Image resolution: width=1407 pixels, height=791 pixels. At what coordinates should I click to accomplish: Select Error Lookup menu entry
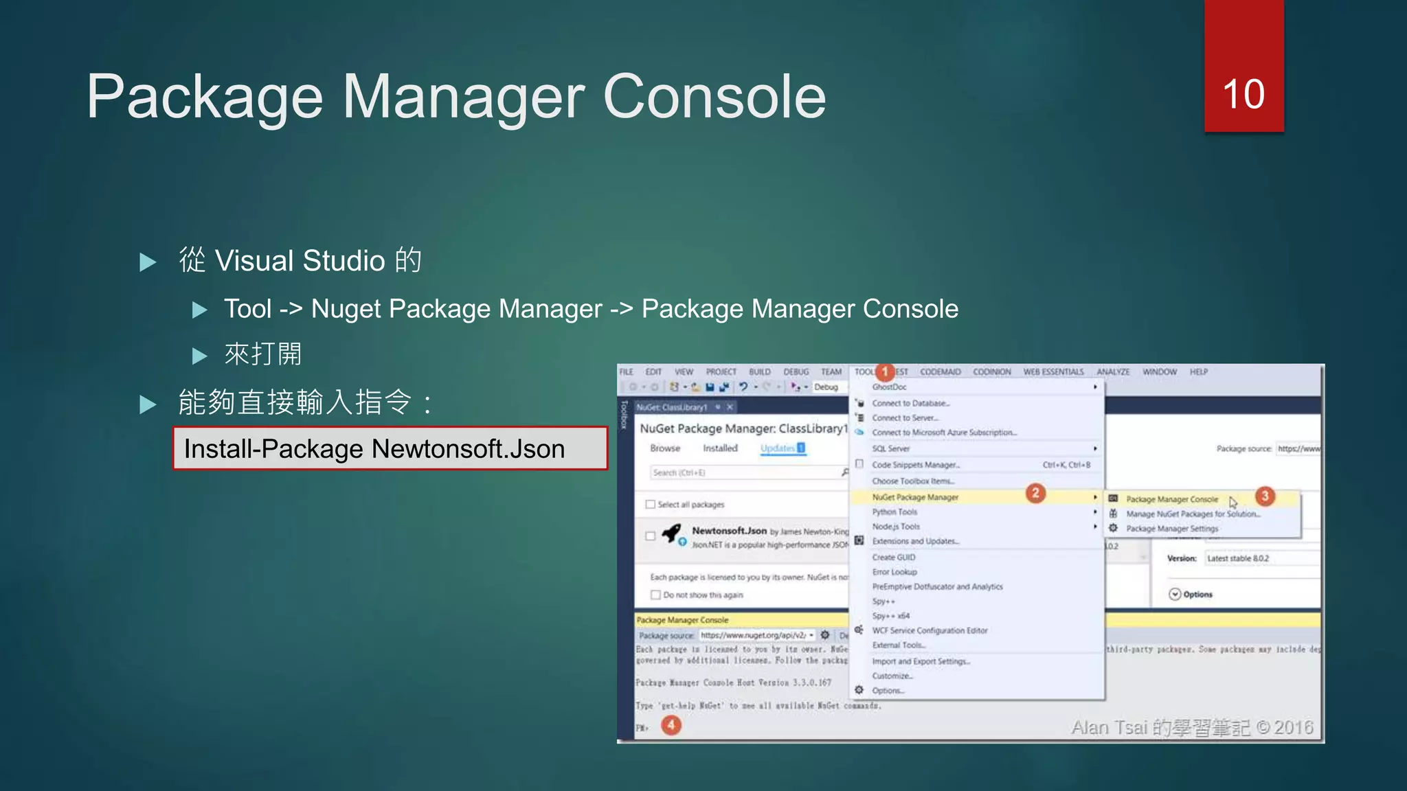[977, 572]
